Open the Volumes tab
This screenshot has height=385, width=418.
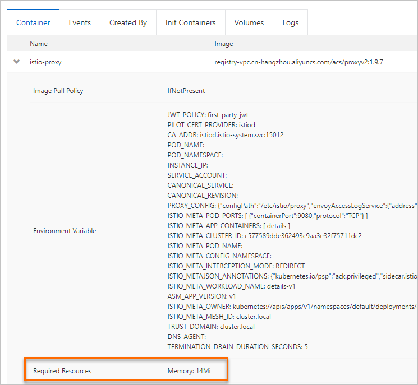pos(249,22)
